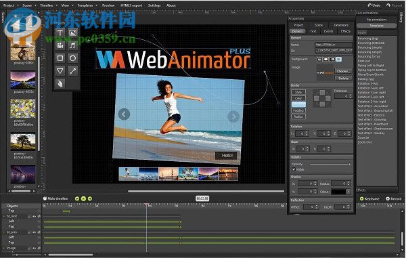Click the Main timeline clock icon
406x258 pixels.
click(45, 198)
